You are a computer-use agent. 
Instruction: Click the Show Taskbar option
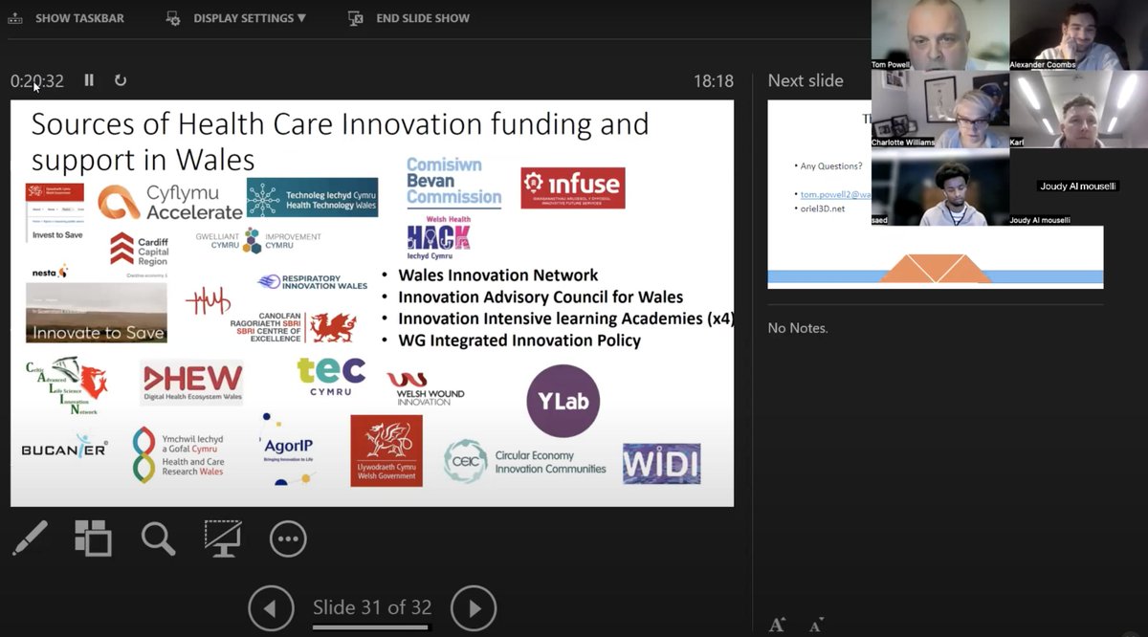(66, 18)
